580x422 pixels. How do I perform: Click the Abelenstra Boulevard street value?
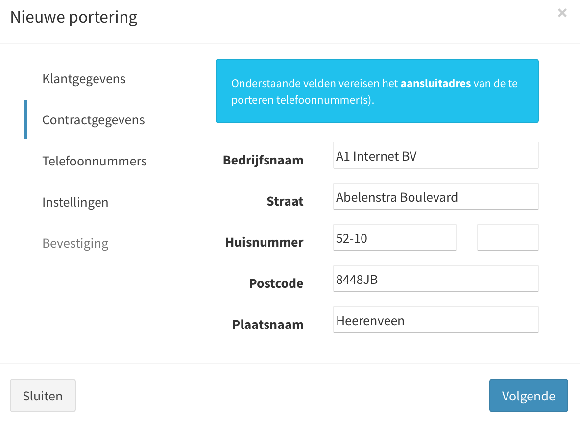[396, 197]
